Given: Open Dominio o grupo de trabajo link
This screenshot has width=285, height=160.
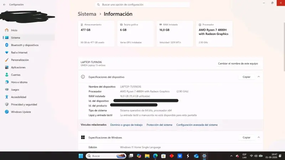Looking at the screenshot, I should 126,125.
